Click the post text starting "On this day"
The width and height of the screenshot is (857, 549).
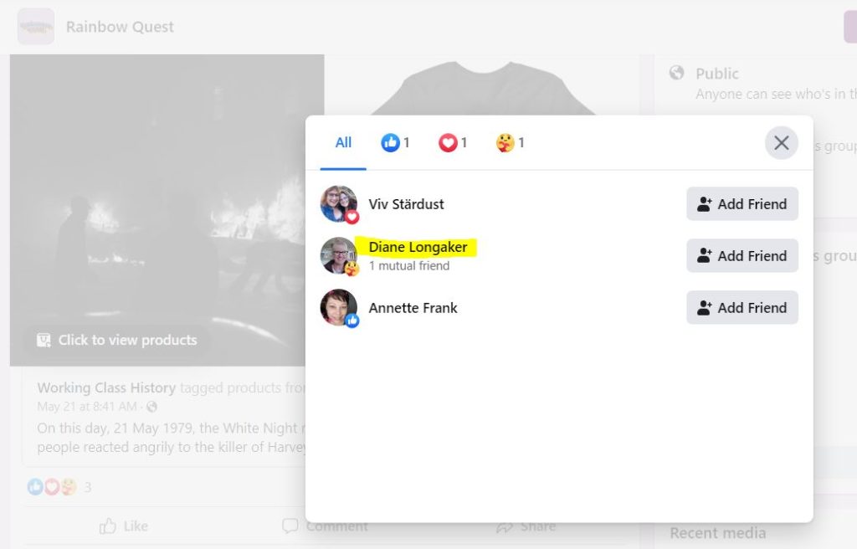(x=171, y=438)
